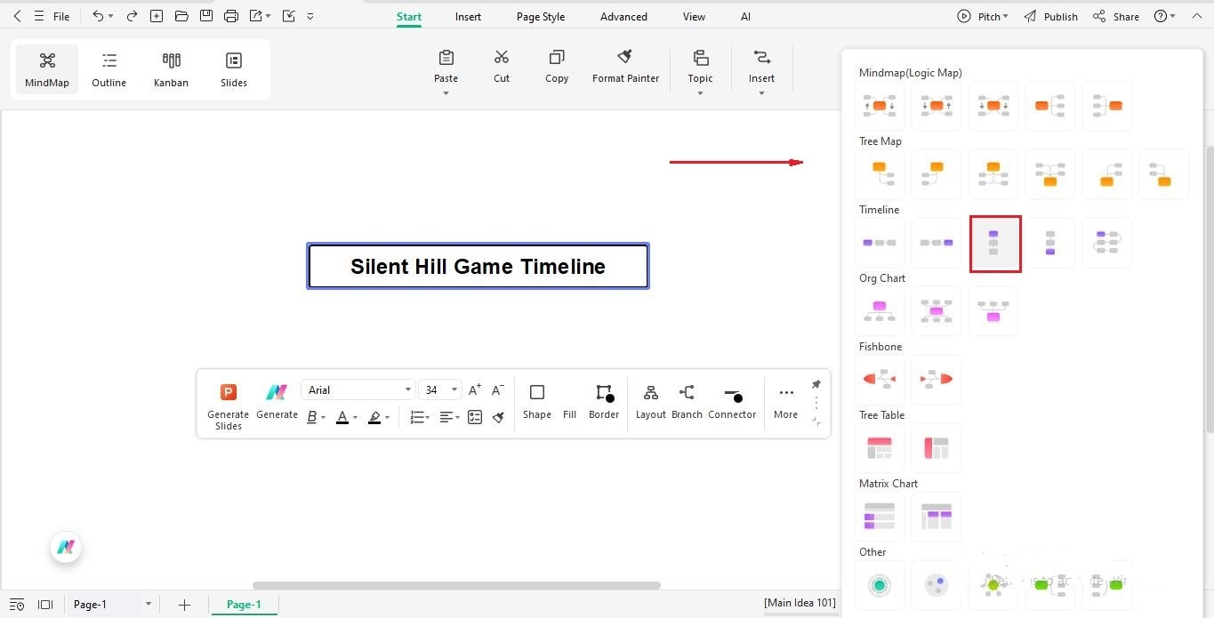
Task: Click the Format Painter tool
Action: pos(625,65)
